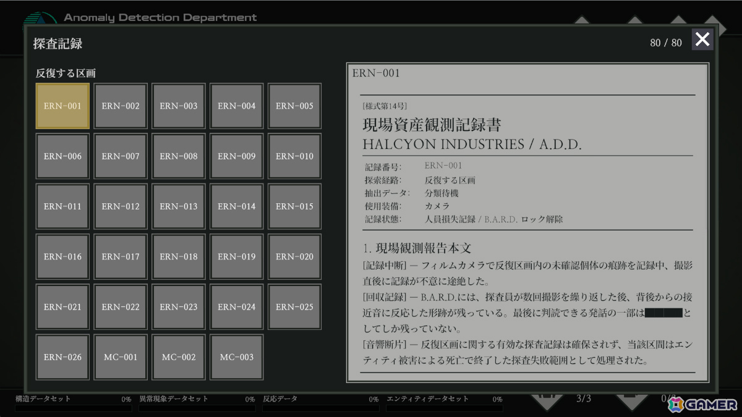This screenshot has height=417, width=742.
Task: Open record ERN-002
Action: point(121,106)
